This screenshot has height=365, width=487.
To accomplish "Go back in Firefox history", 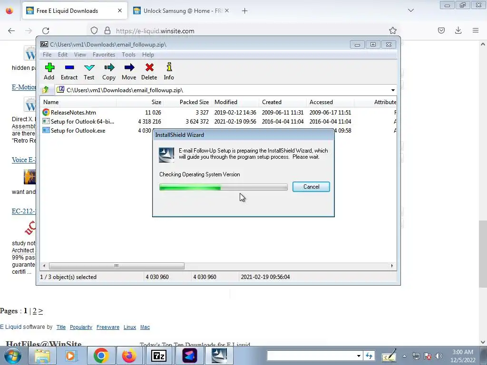I will pyautogui.click(x=11, y=31).
